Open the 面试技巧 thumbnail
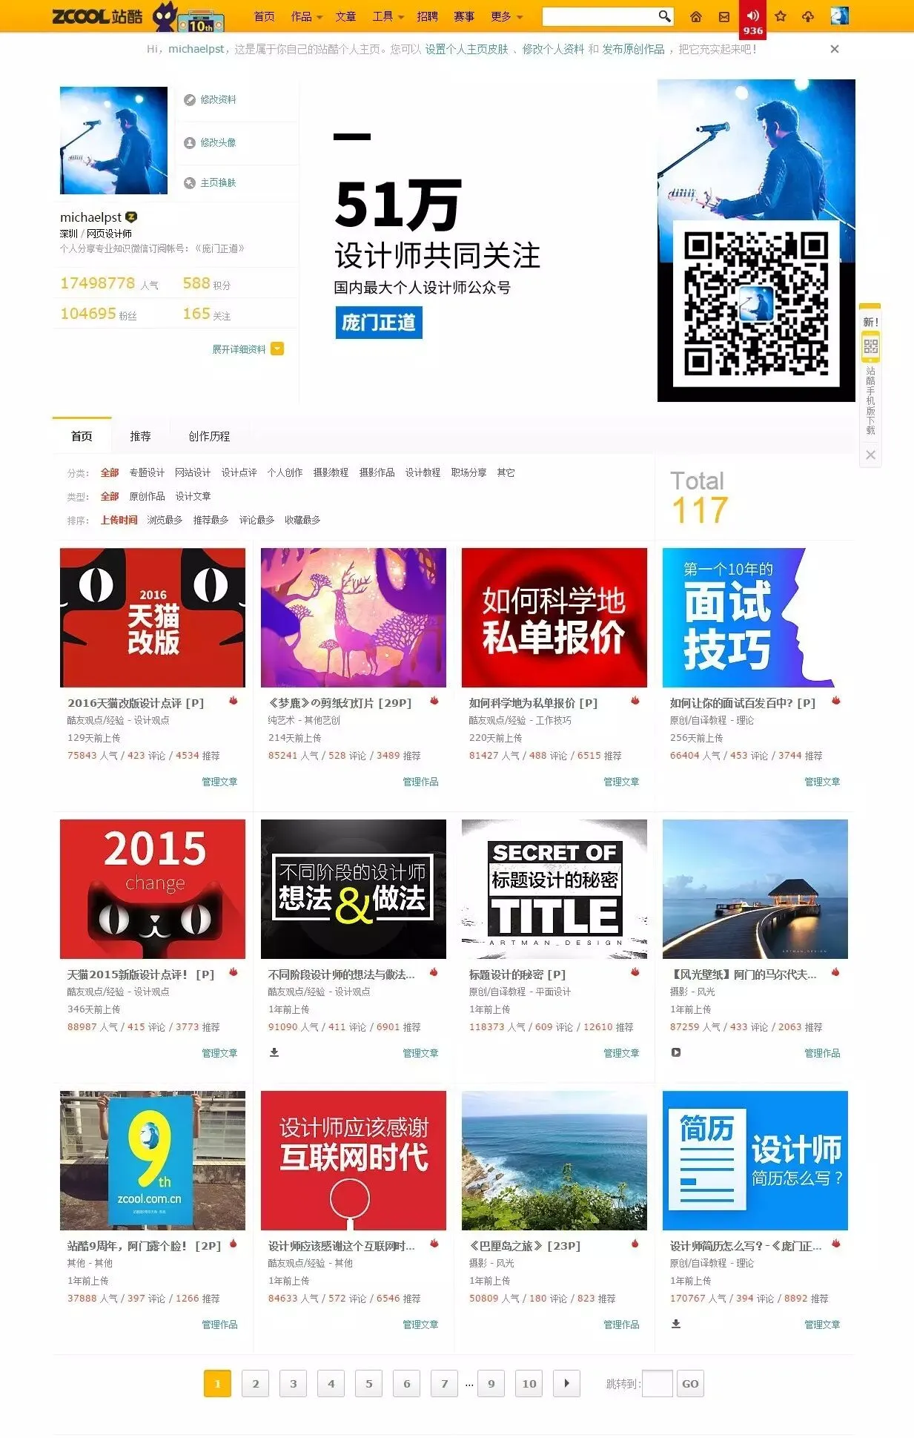 tap(755, 618)
